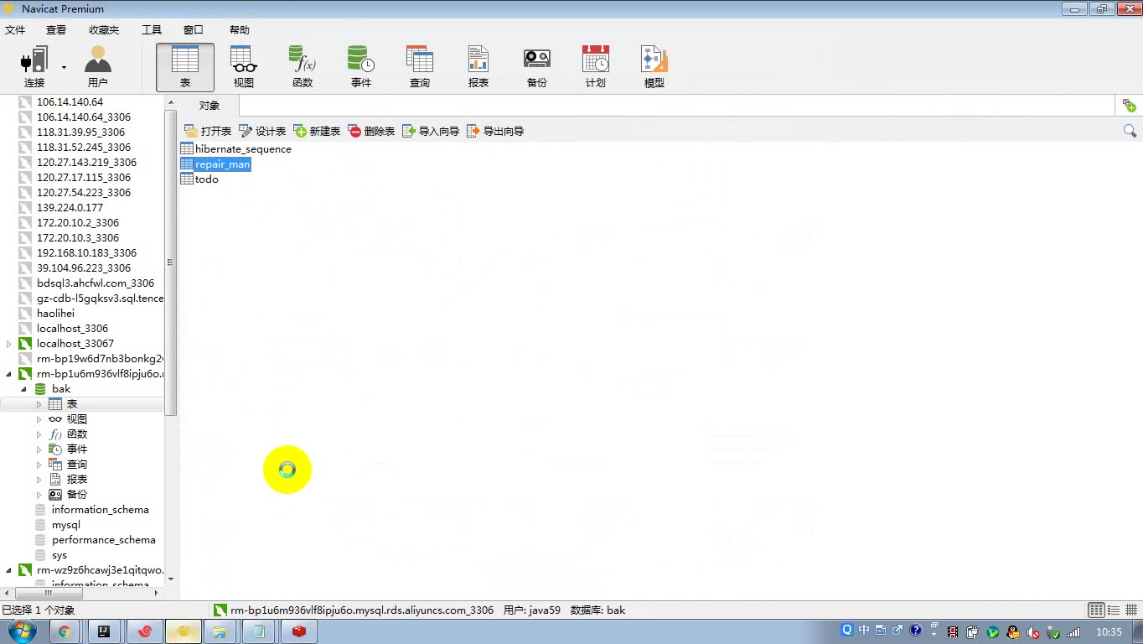
Task: Open the 用户 (User) toolbar icon
Action: 98,67
